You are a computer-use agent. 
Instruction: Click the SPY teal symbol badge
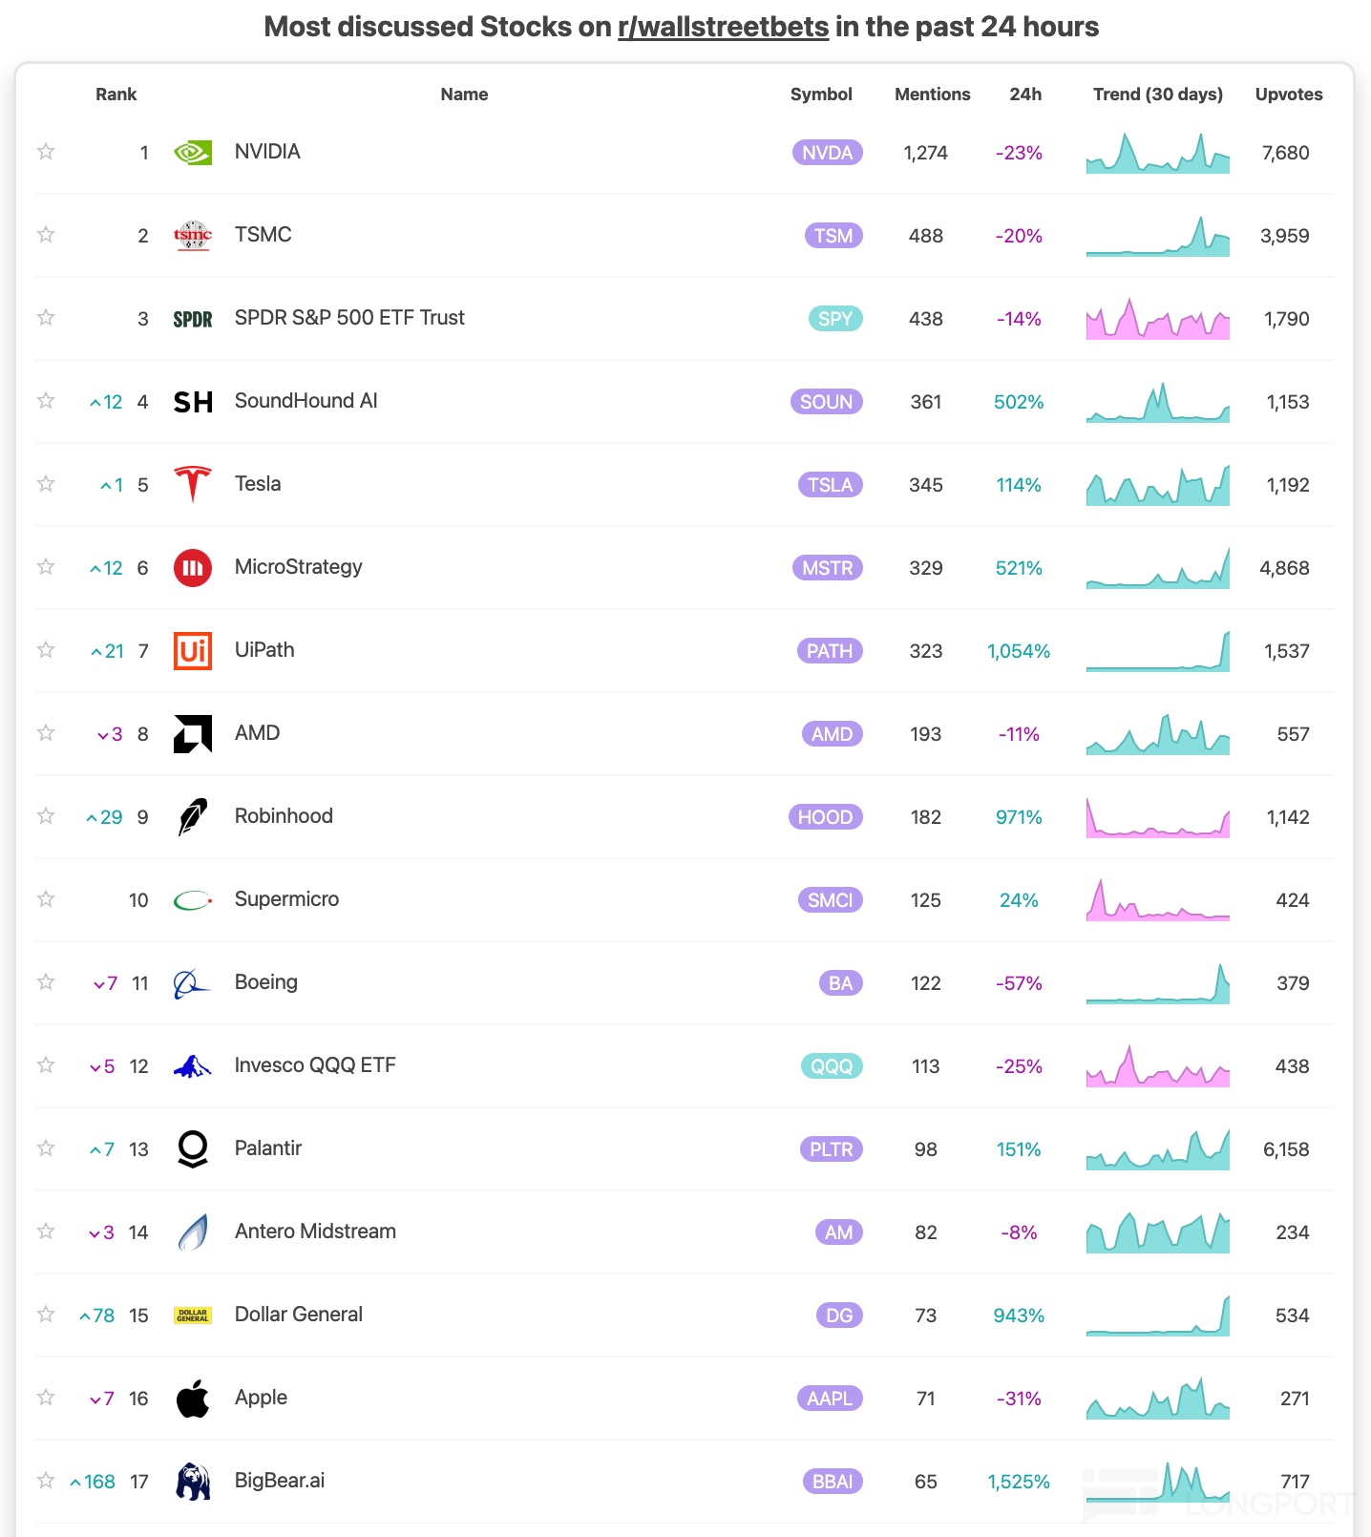coord(834,319)
